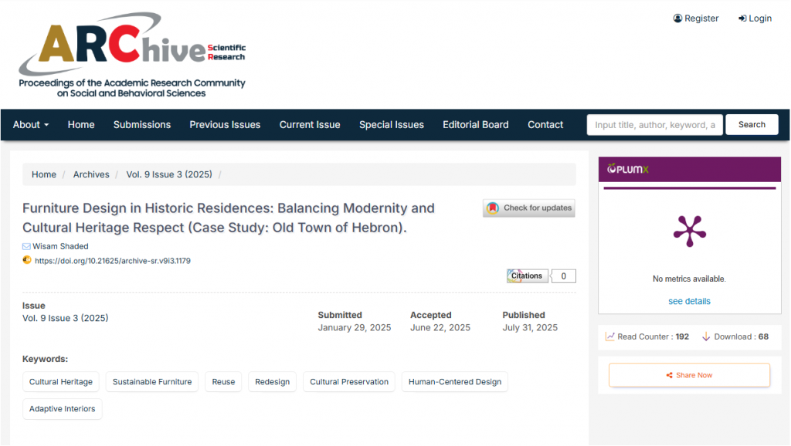The width and height of the screenshot is (791, 446).
Task: Click the Archives breadcrumb link
Action: tap(91, 174)
